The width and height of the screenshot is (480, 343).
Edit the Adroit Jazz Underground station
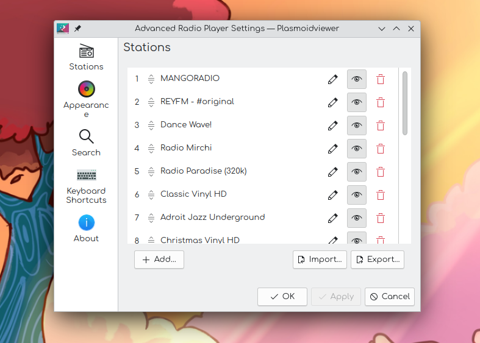333,218
